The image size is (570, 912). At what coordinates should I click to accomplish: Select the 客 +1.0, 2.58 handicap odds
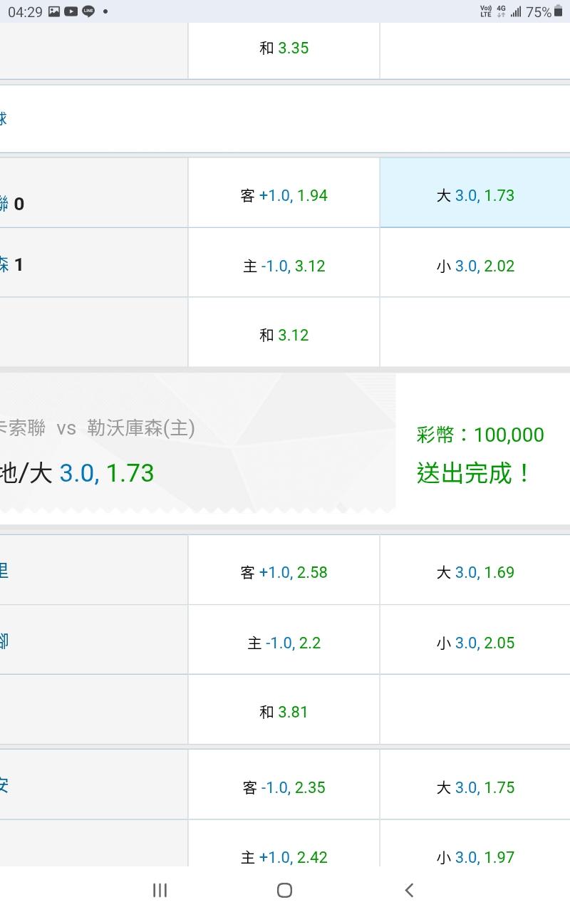[284, 572]
